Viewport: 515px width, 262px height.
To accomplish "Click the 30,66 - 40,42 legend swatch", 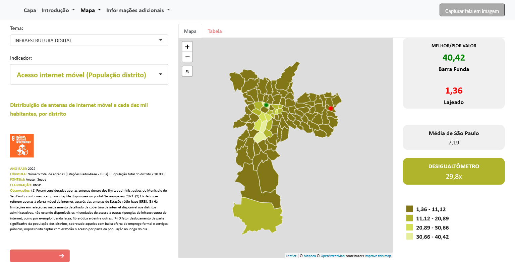I will [x=409, y=237].
